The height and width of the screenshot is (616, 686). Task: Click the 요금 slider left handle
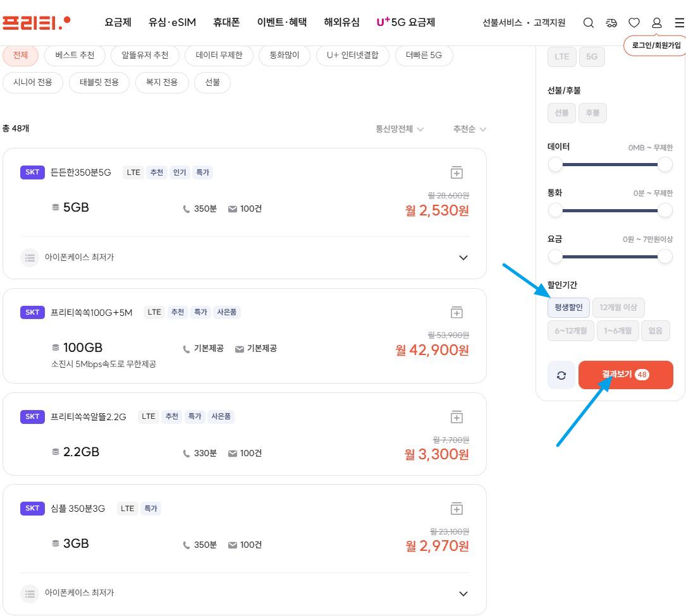(555, 257)
